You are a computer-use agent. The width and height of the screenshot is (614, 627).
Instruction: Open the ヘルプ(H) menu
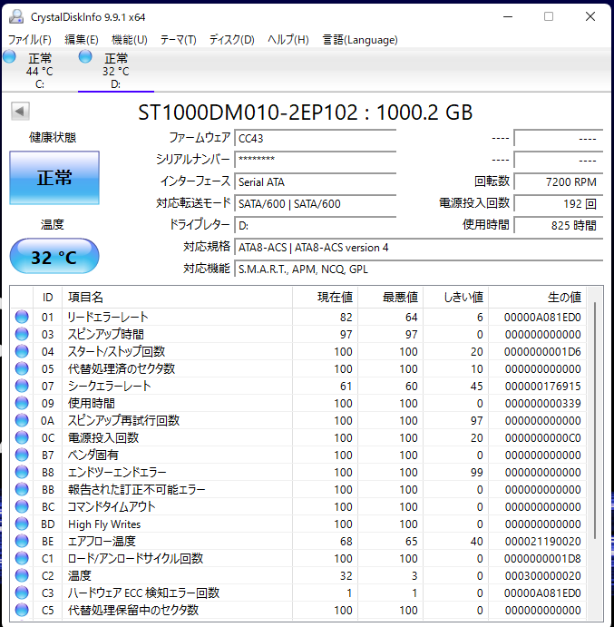click(x=288, y=40)
